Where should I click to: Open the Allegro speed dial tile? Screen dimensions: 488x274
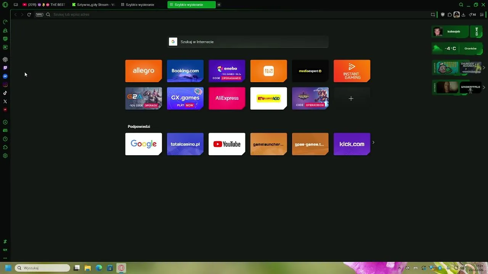tap(143, 71)
